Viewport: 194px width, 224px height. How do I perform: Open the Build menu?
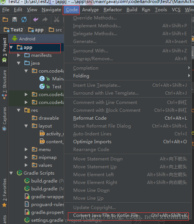(x=132, y=10)
